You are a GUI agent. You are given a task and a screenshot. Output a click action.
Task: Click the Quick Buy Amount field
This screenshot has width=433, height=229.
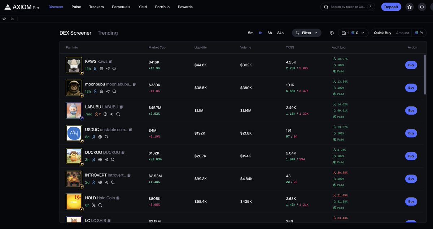(402, 33)
